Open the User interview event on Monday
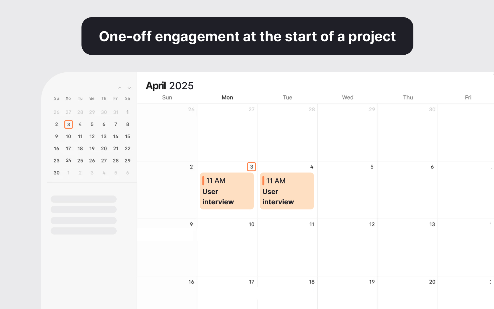This screenshot has width=494, height=309. (227, 191)
